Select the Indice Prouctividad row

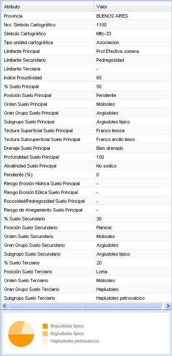[x=87, y=78]
